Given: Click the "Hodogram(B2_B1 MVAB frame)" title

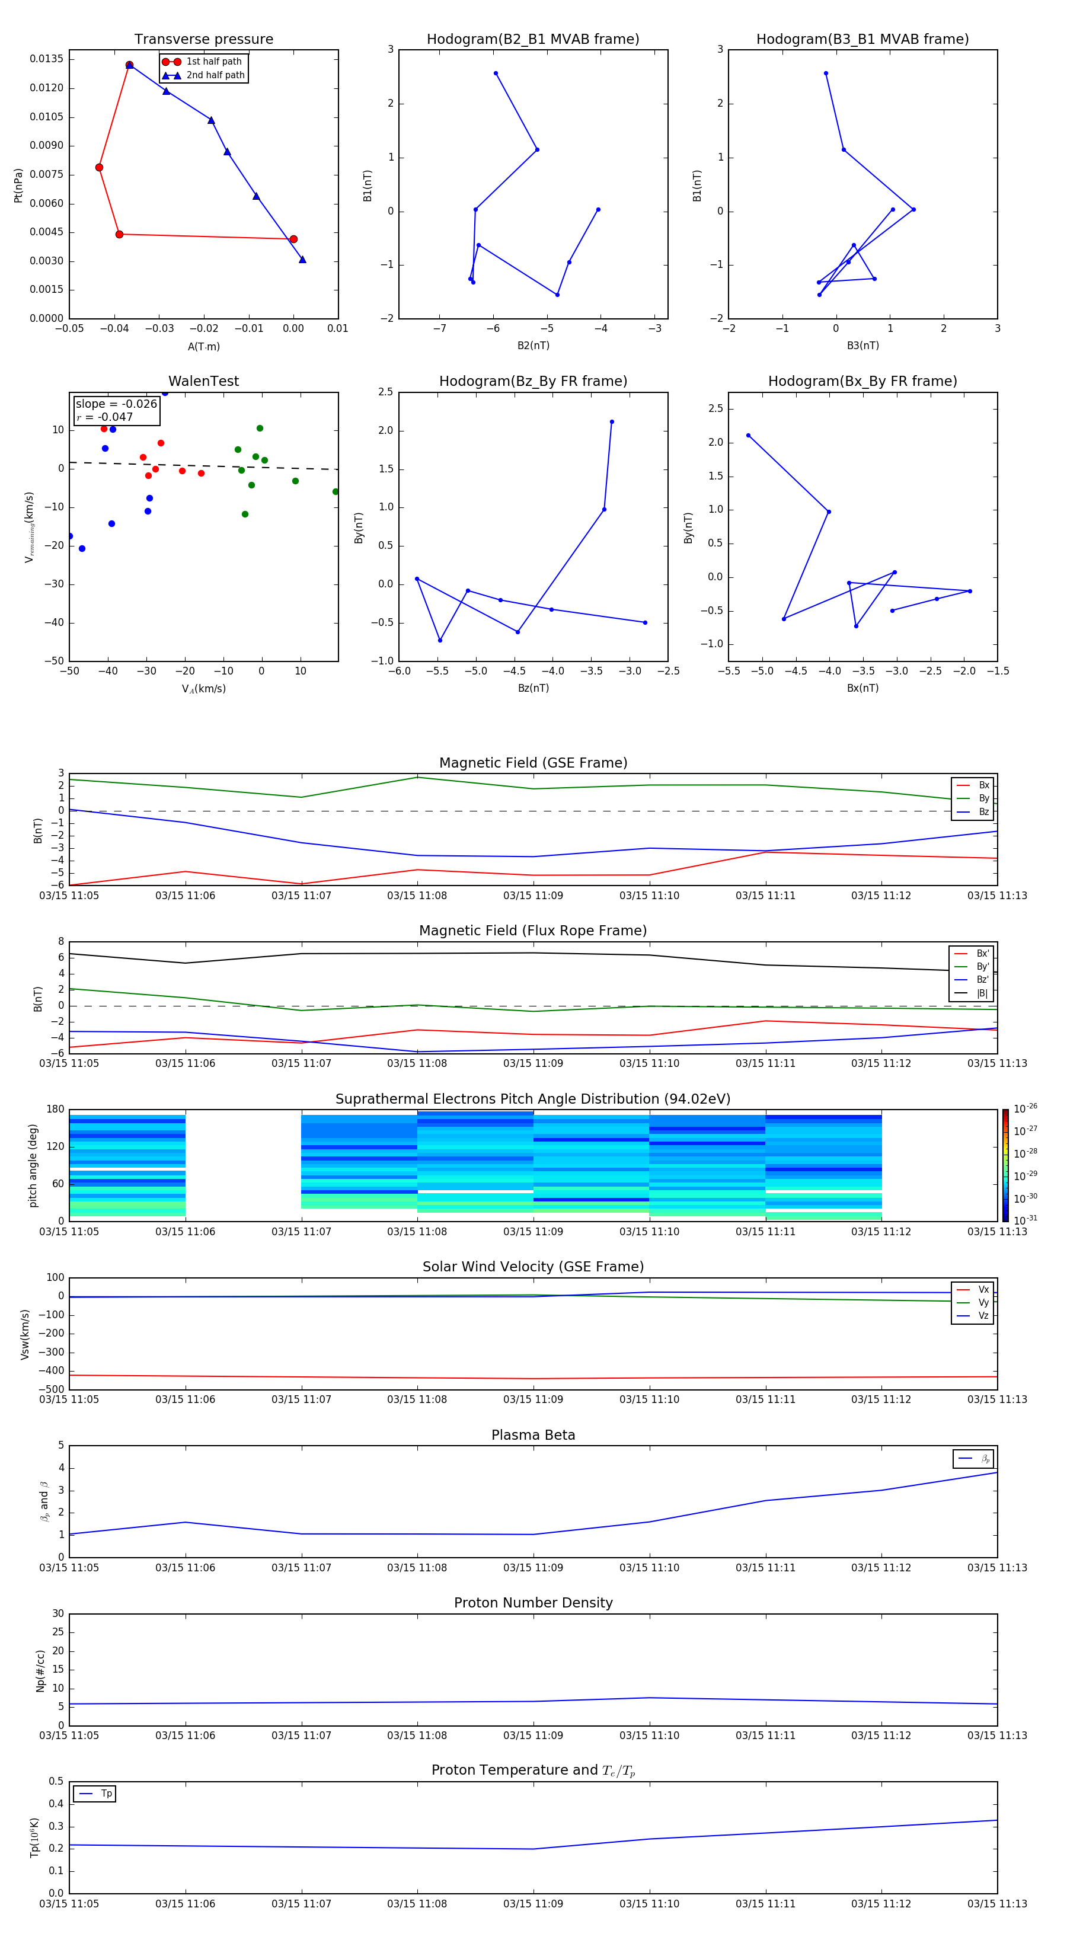Looking at the screenshot, I should point(533,39).
